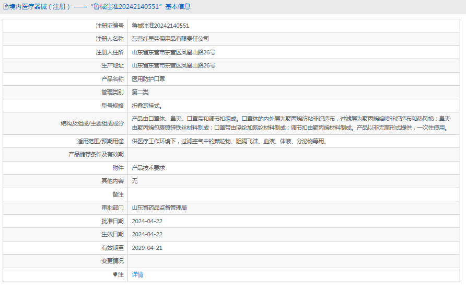
Task: Click the page title 境内医疗器械（注册）基本信息
Action: [x=100, y=7]
